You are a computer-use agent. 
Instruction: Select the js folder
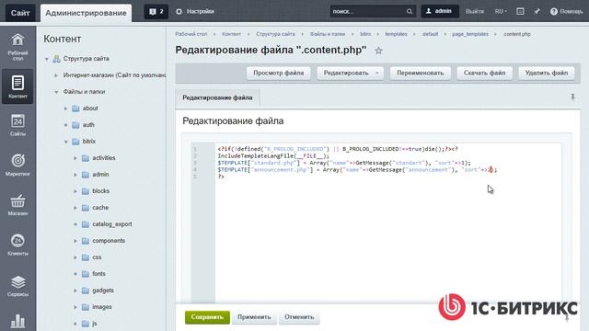(x=94, y=324)
